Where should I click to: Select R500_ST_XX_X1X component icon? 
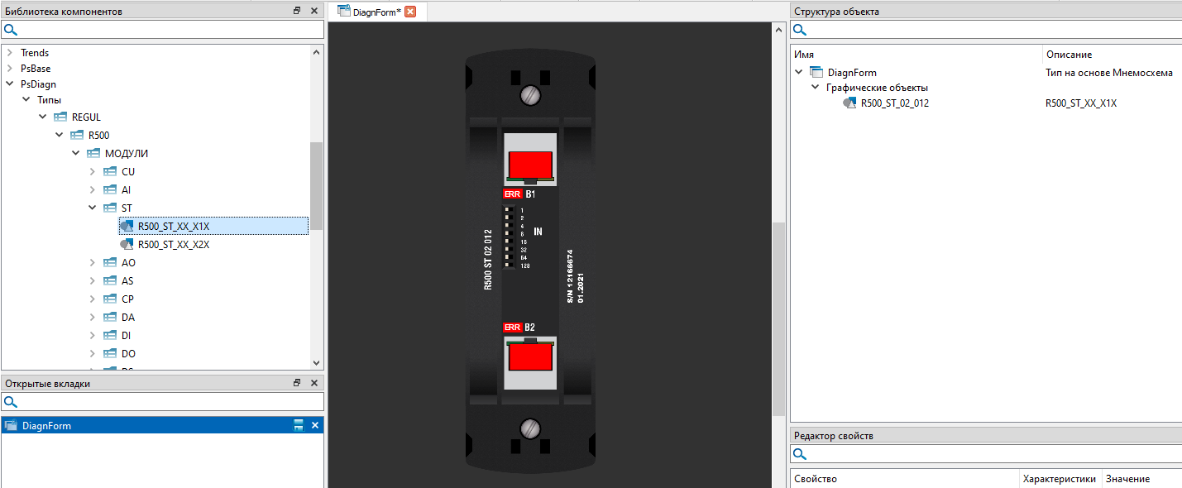(x=127, y=226)
